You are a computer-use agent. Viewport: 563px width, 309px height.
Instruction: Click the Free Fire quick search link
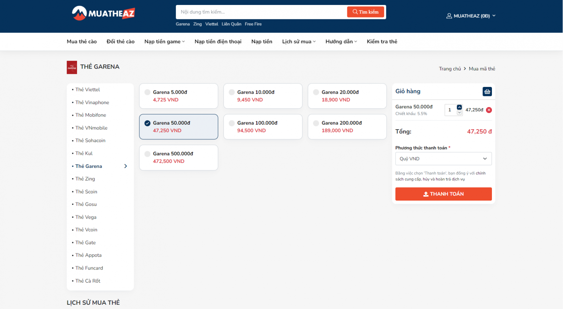pyautogui.click(x=253, y=24)
